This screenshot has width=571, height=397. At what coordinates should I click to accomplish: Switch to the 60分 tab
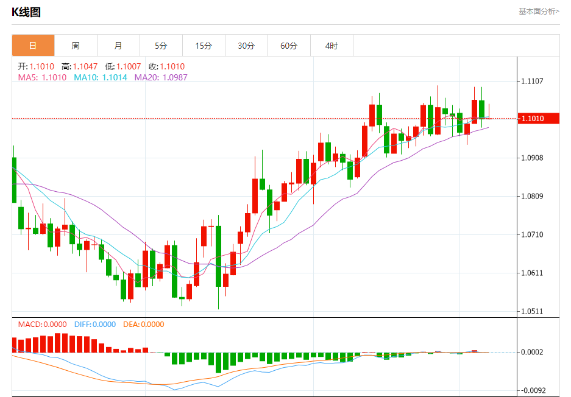(x=289, y=46)
